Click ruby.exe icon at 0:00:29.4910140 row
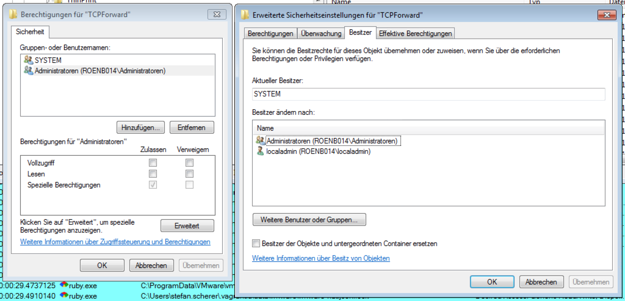Screen dimensions: 625x301 [64, 296]
